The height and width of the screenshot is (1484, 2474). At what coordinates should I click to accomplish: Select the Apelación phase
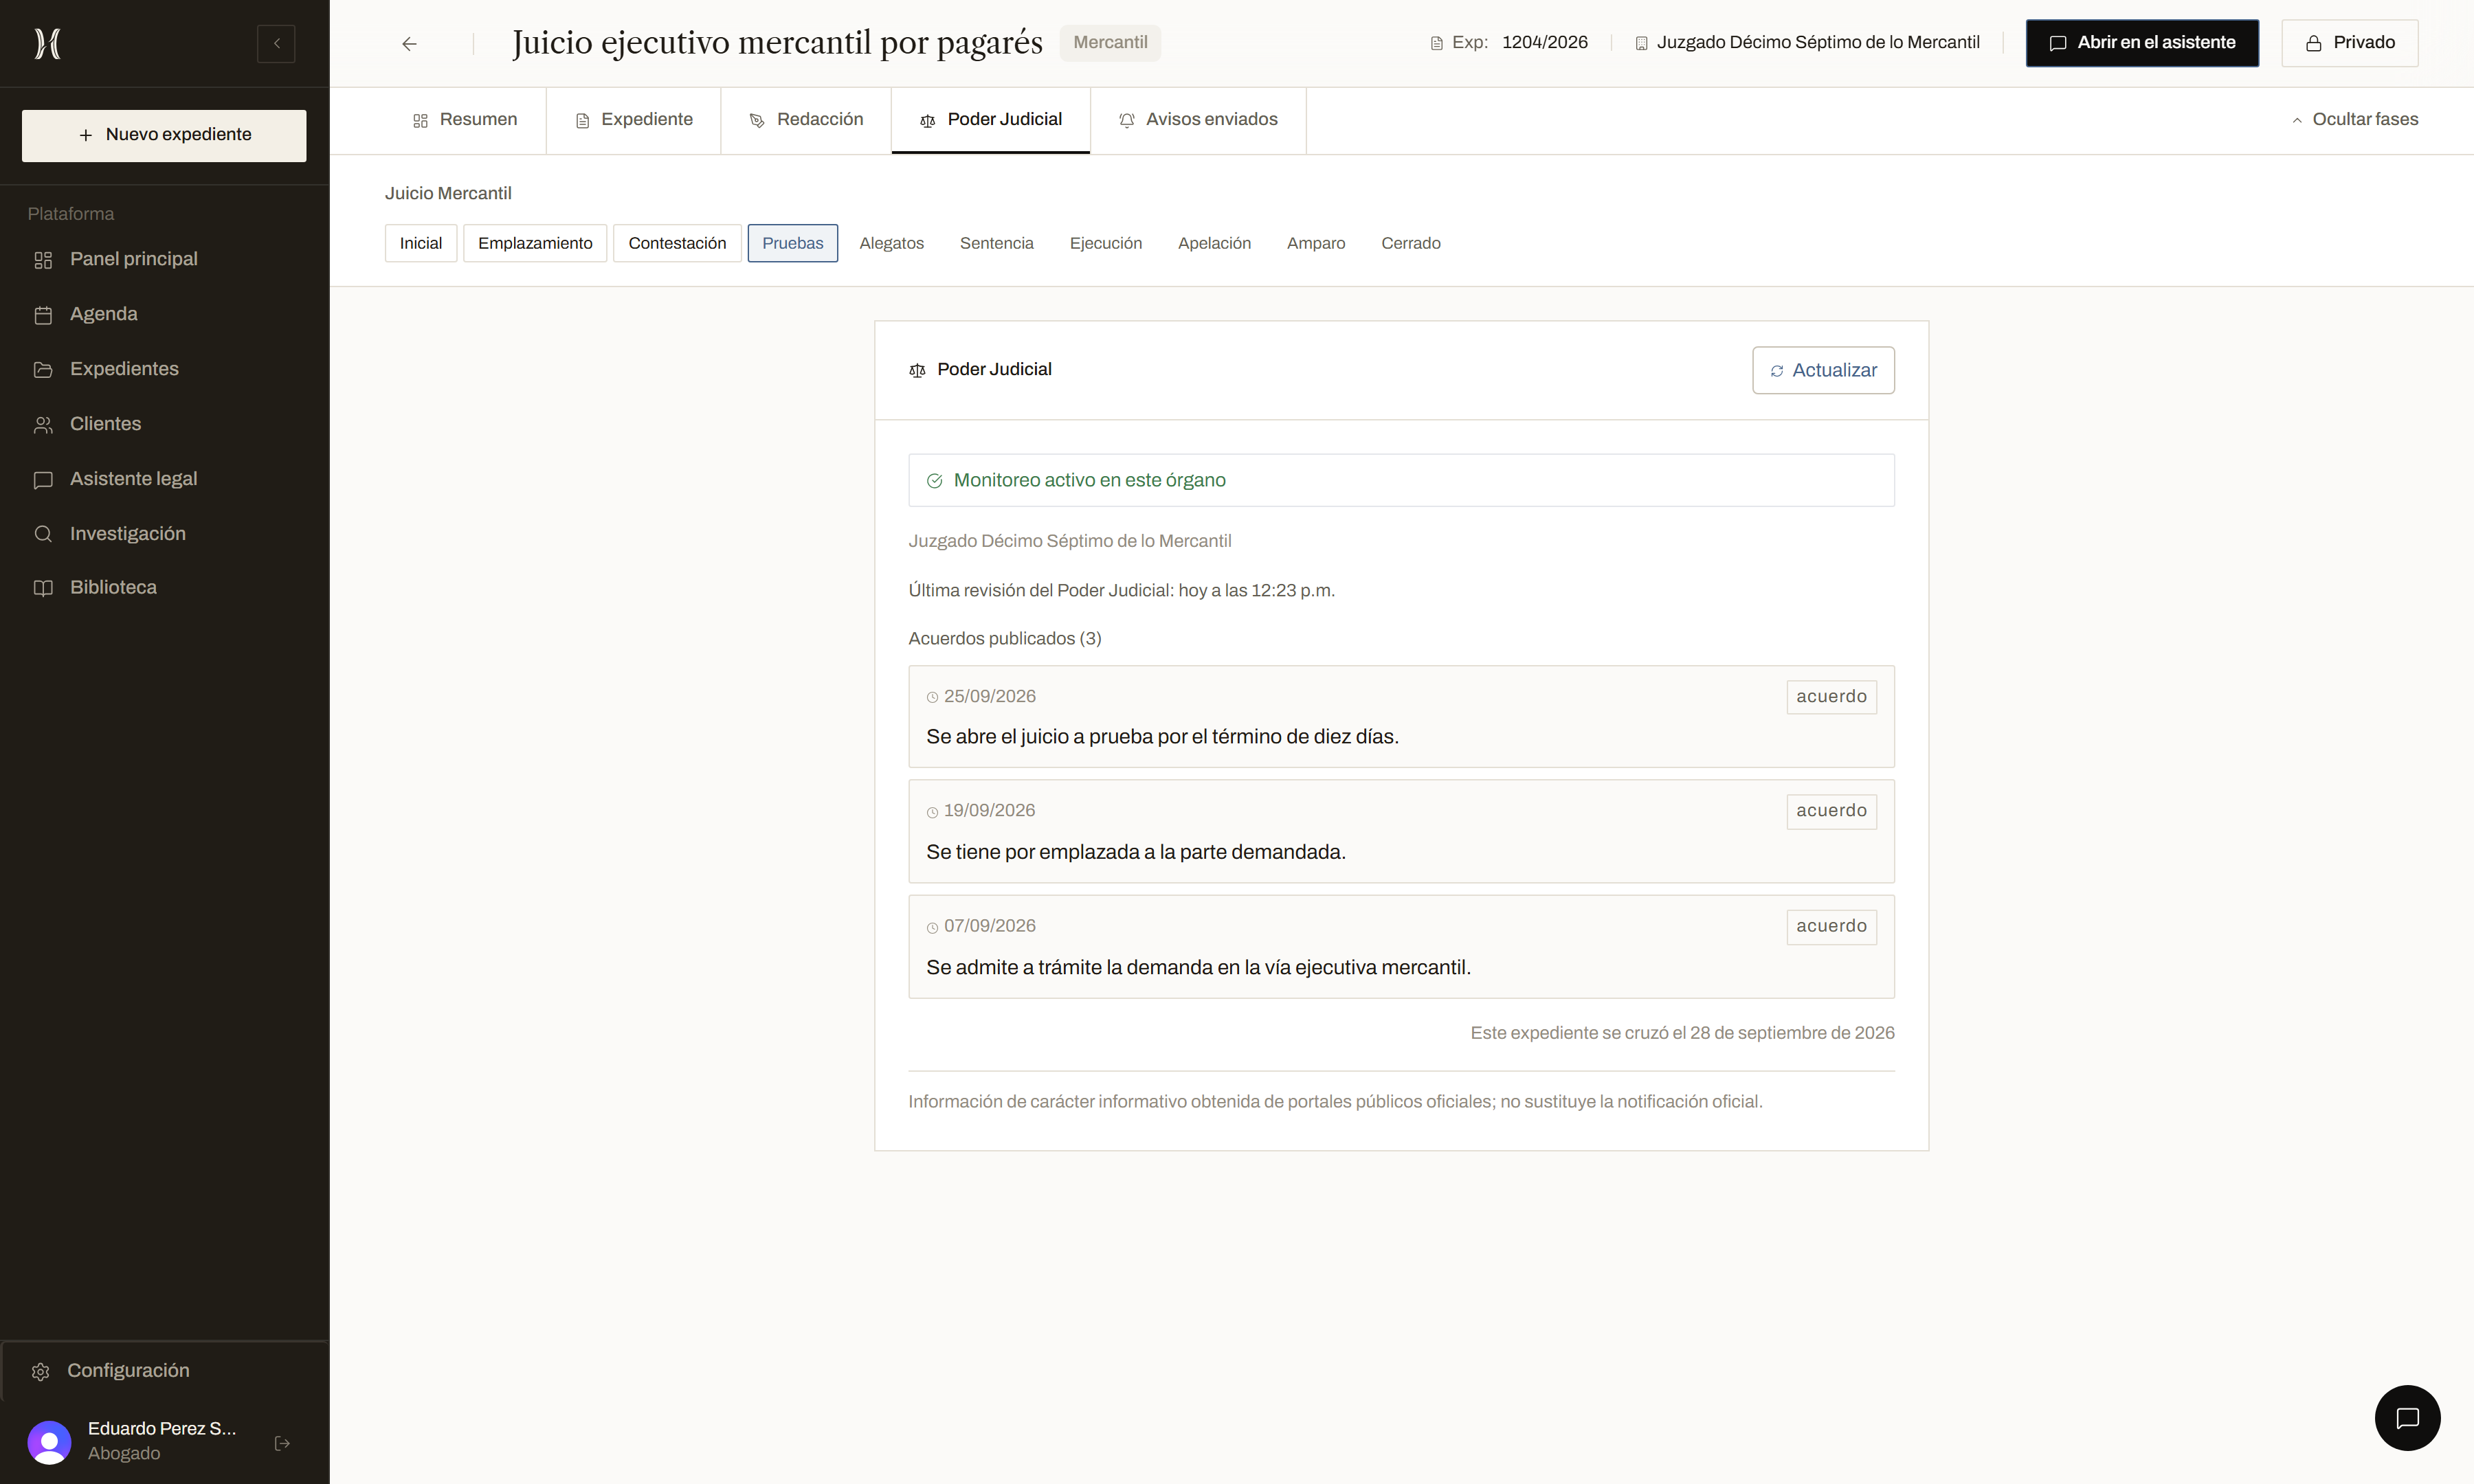[1214, 243]
